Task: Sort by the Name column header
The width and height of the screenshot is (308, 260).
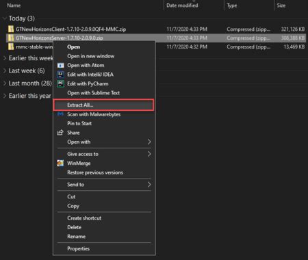Action: [x=14, y=5]
